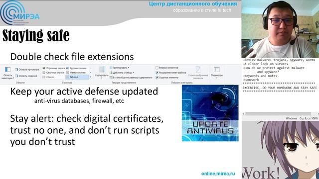Open the Группировать dropdown
319x179 pixels.
click(120, 68)
